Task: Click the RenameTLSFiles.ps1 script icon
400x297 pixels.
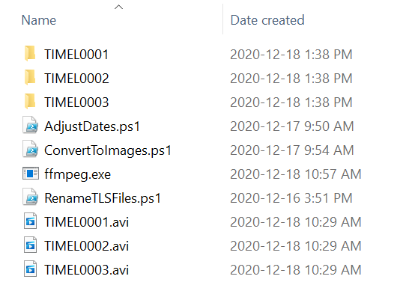Action: (x=31, y=197)
